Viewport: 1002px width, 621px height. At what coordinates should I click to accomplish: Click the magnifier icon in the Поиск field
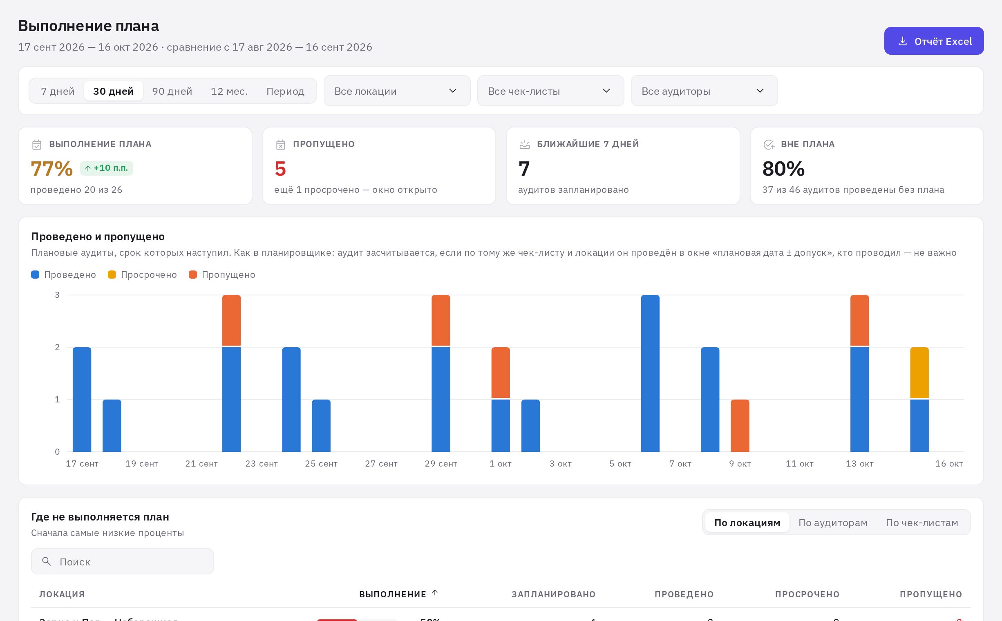[x=47, y=561]
